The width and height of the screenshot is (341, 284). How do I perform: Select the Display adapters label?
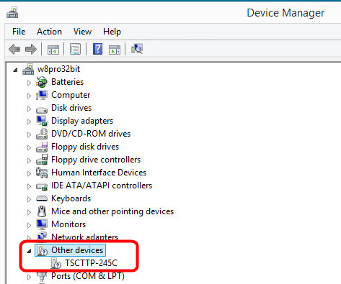point(82,121)
